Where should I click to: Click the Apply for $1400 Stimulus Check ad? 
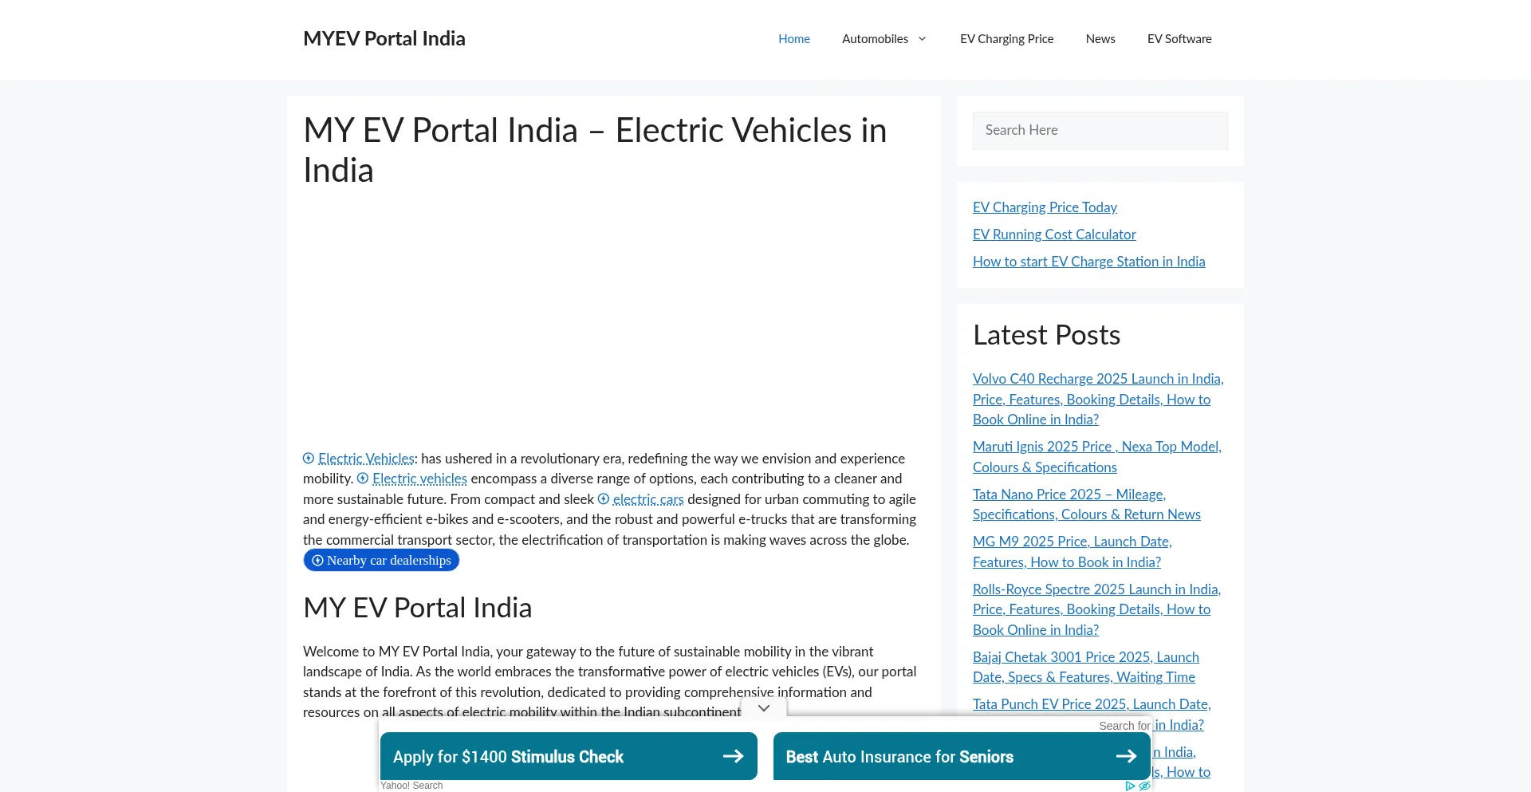(x=569, y=756)
